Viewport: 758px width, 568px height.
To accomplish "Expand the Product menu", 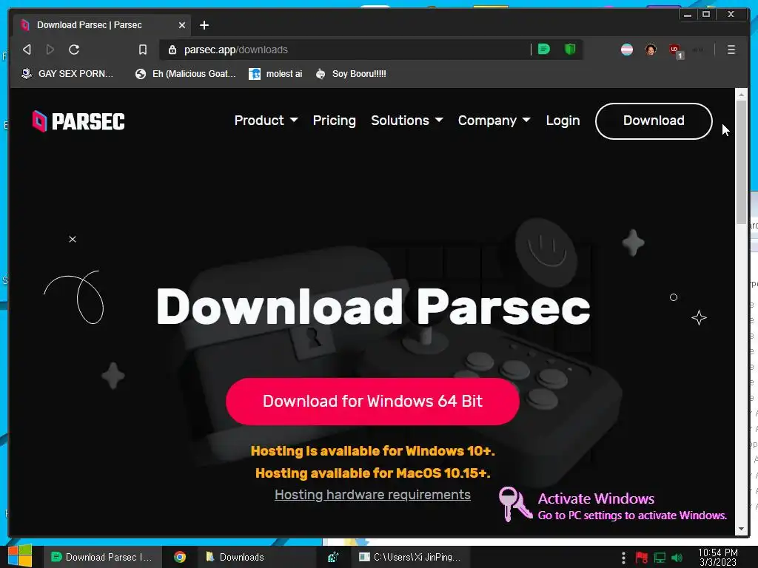I will [266, 121].
